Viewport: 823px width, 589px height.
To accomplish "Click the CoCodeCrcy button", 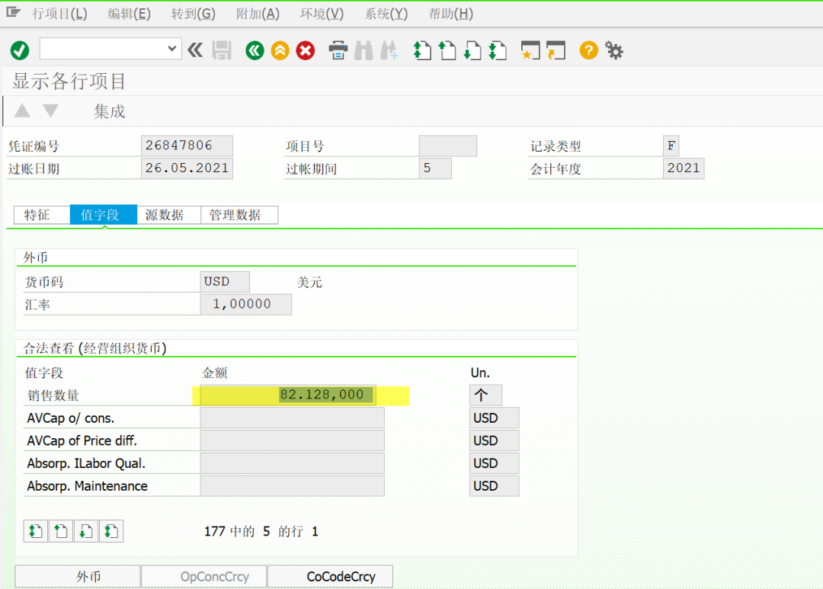I will pos(330,576).
